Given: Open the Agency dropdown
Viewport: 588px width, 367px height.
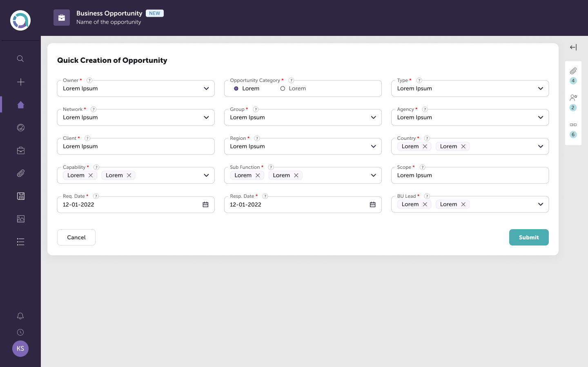Looking at the screenshot, I should tap(540, 117).
